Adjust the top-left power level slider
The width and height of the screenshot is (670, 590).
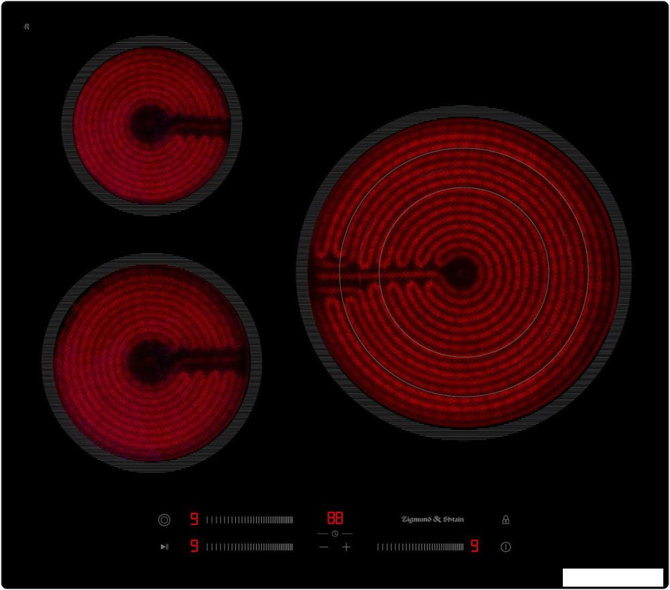coord(249,520)
